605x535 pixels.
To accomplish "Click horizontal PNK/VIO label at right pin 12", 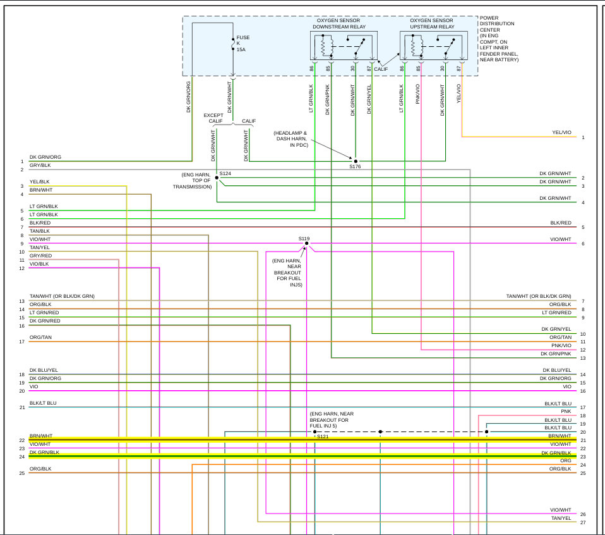I will [x=561, y=345].
